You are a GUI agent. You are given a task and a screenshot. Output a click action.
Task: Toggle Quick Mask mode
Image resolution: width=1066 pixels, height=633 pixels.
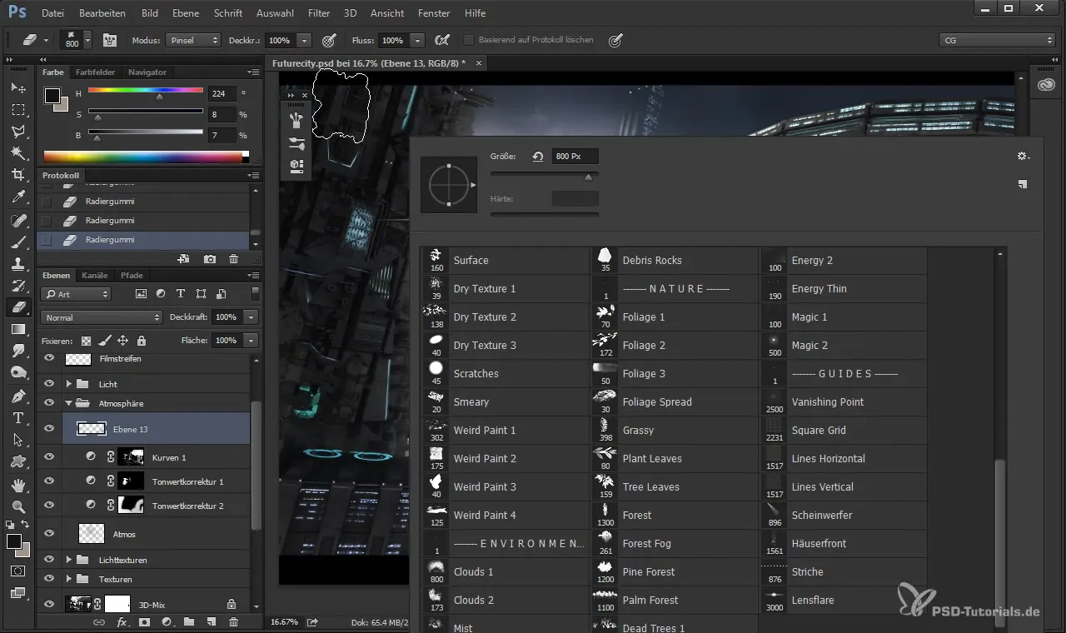coord(18,571)
